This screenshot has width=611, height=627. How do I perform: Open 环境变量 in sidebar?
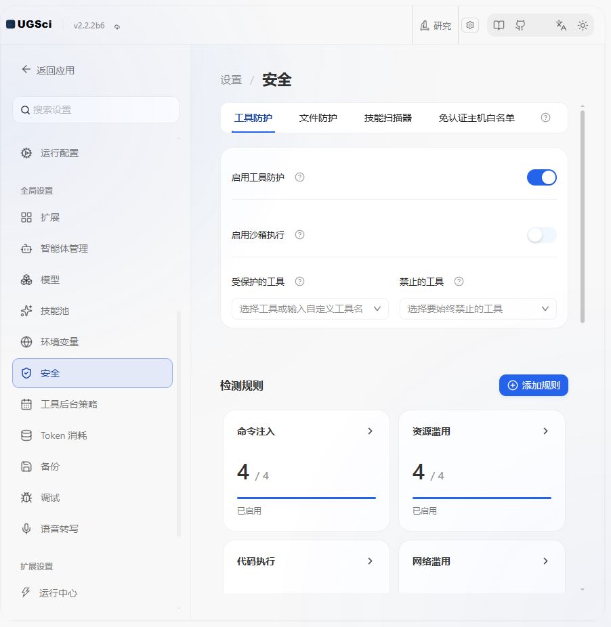[x=92, y=342]
